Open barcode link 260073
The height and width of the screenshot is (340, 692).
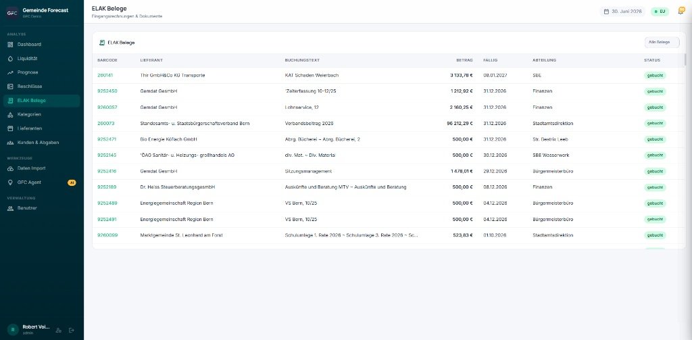(106, 123)
